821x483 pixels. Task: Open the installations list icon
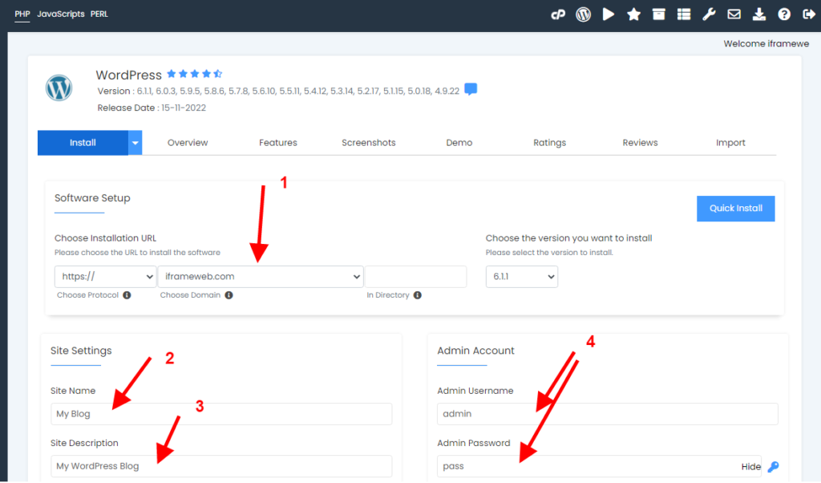tap(684, 14)
